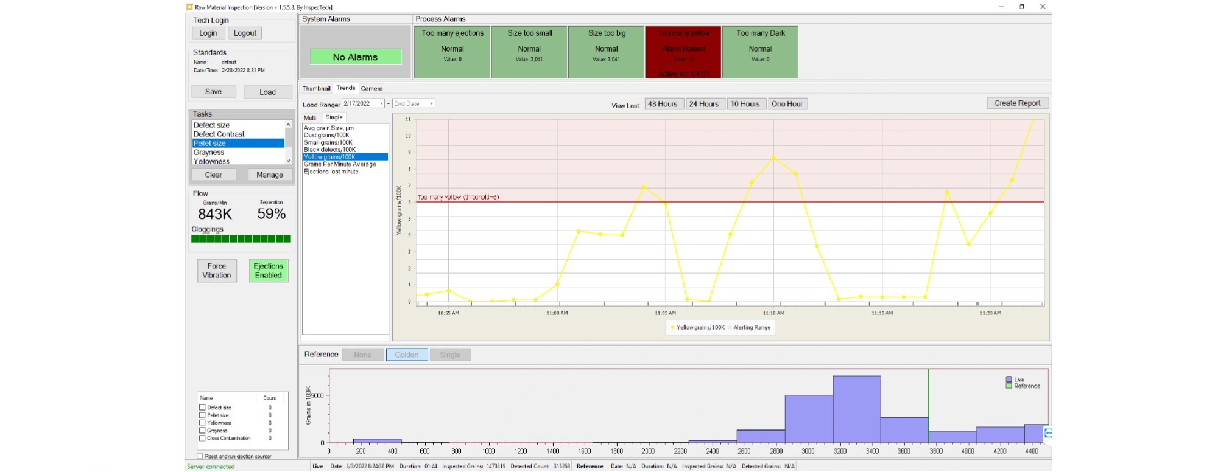Open the Camera tab
This screenshot has width=1218, height=472.
click(x=371, y=88)
